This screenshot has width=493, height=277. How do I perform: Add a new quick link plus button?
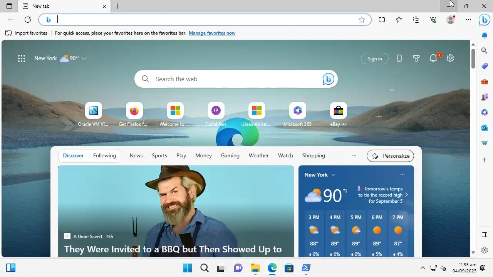pyautogui.click(x=379, y=116)
